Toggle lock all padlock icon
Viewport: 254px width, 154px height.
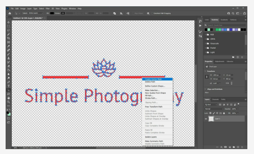[224, 113]
